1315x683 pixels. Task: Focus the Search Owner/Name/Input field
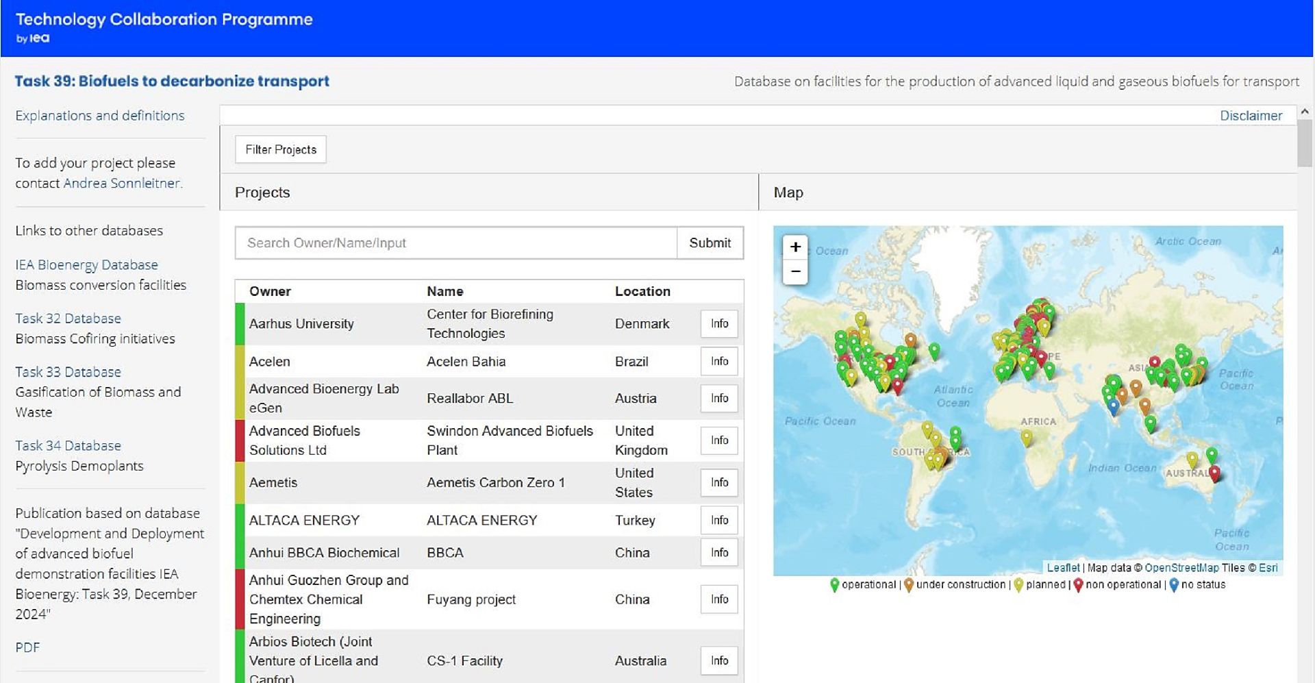click(456, 243)
